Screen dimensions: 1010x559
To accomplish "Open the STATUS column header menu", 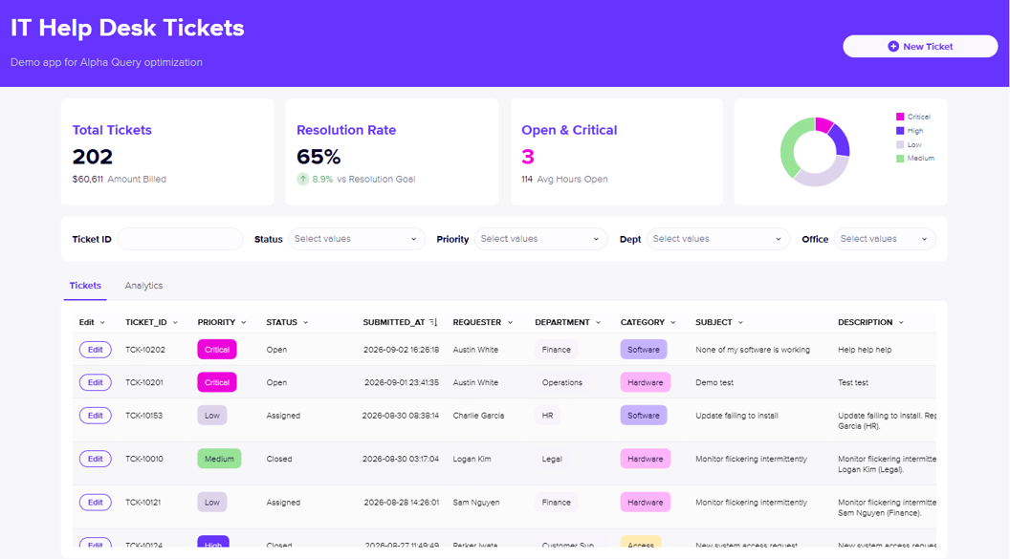I will (x=305, y=322).
